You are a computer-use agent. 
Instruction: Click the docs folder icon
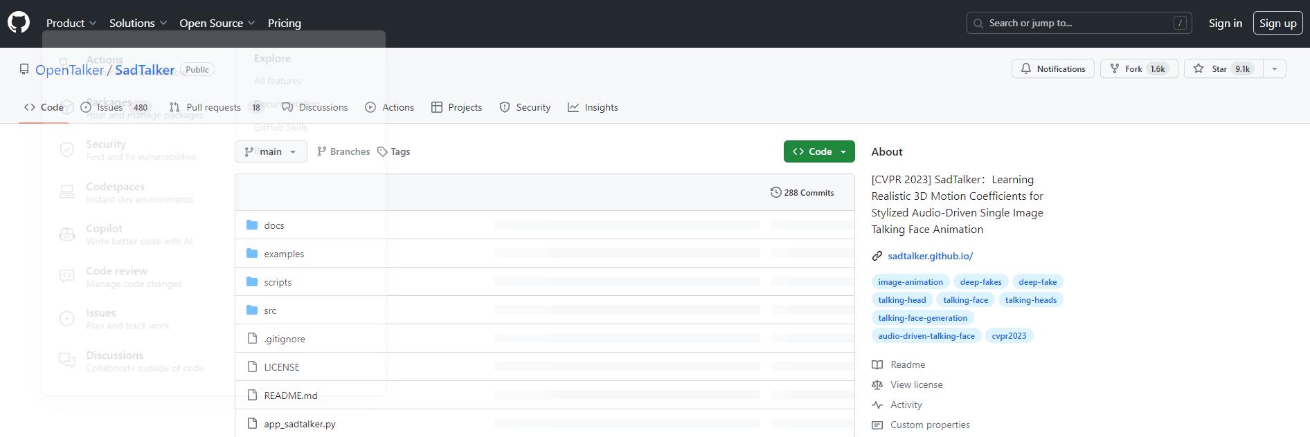coord(252,225)
